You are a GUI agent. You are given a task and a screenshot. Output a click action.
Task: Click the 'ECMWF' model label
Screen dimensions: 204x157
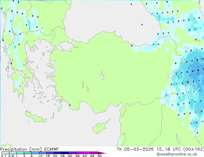52,149
